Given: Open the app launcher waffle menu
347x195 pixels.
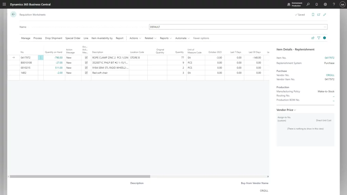Looking at the screenshot, I should coord(4,4).
